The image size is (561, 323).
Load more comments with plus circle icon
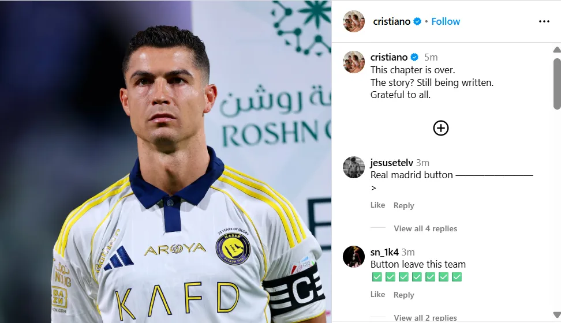(441, 128)
